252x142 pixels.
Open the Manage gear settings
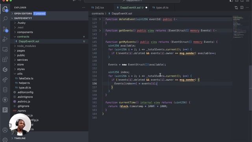(5, 139)
